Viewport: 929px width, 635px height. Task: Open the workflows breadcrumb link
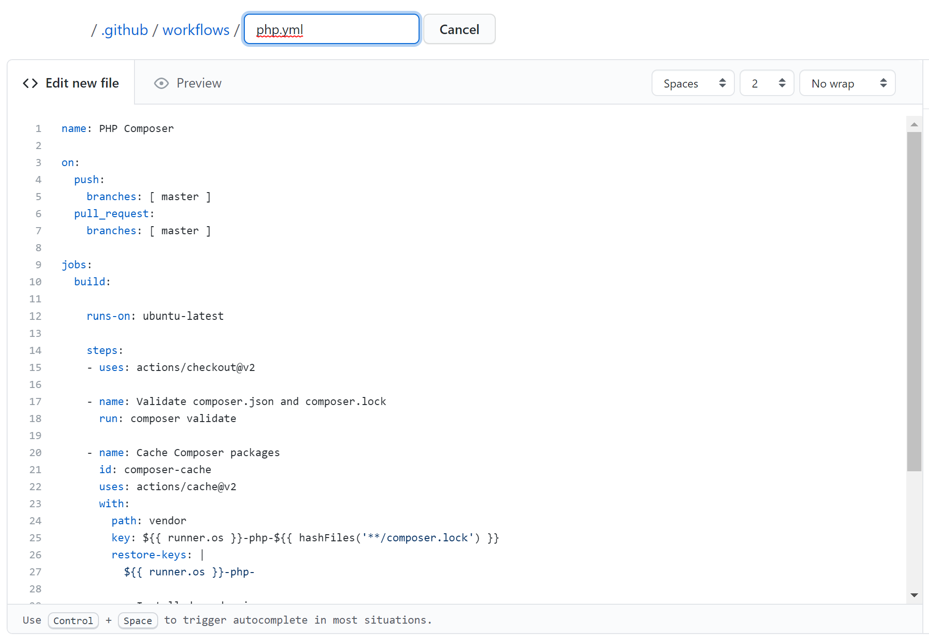click(196, 30)
